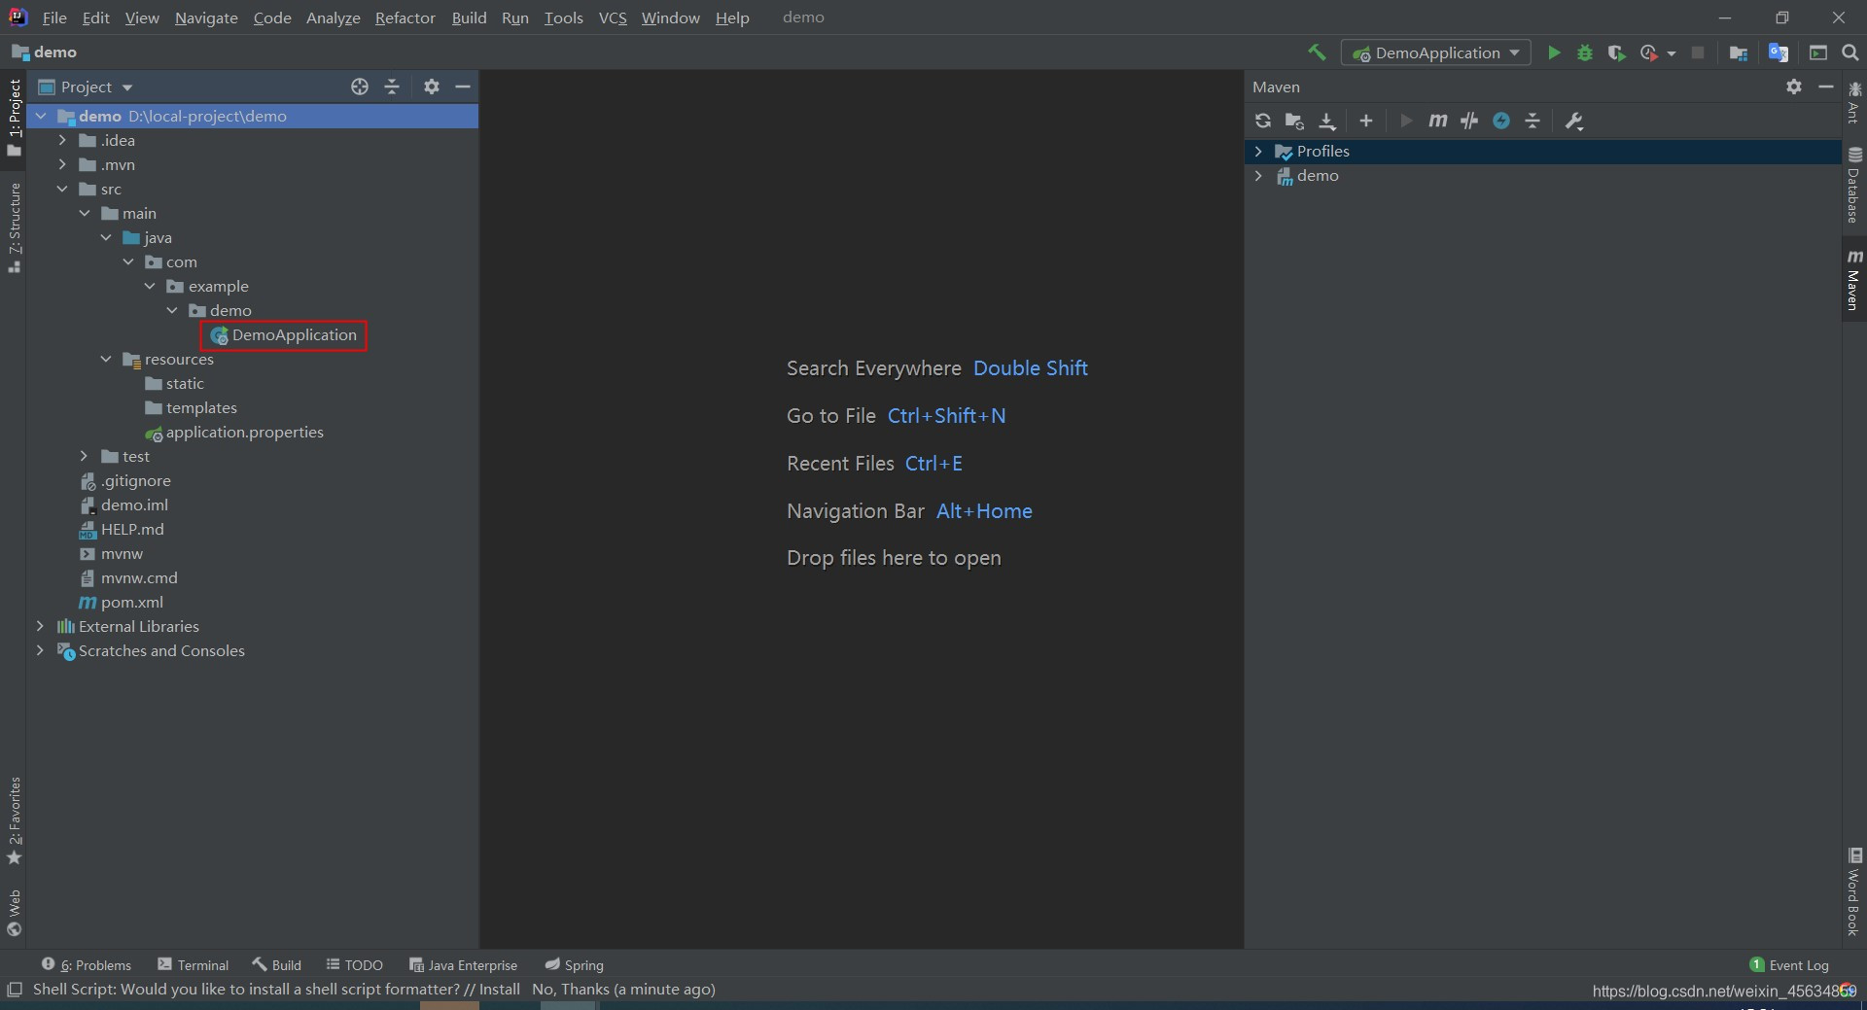The height and width of the screenshot is (1010, 1867).
Task: Click locate file crosshair icon in Project panel
Action: pos(360,87)
